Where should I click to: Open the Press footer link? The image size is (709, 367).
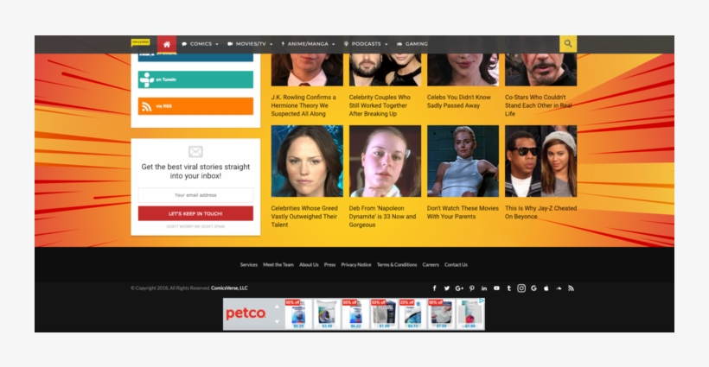tap(329, 264)
